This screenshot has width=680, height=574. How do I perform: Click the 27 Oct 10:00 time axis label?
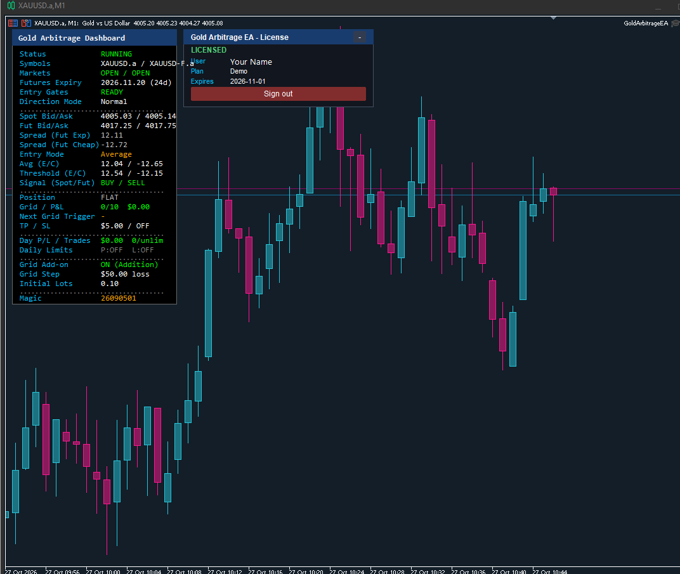(103, 572)
